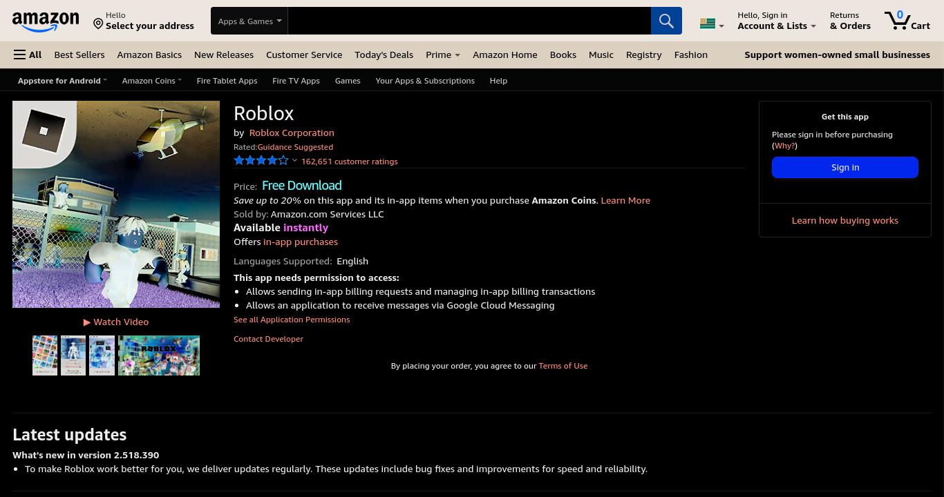Image resolution: width=944 pixels, height=497 pixels.
Task: Open the Apps & Games search category dropdown
Action: point(249,21)
